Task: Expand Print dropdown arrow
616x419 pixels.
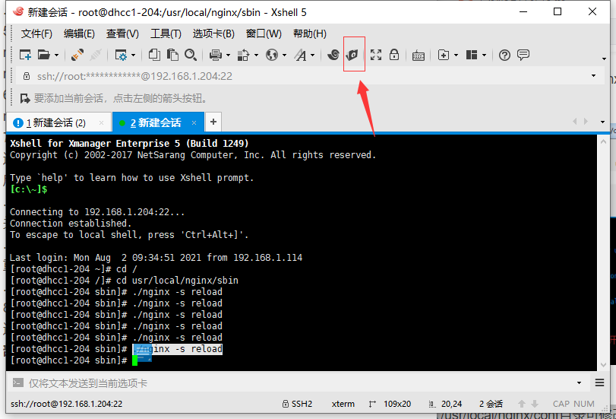Action: point(228,56)
